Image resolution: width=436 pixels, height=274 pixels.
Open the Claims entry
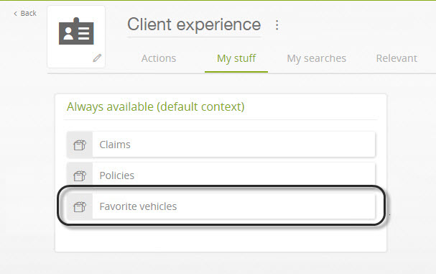221,145
